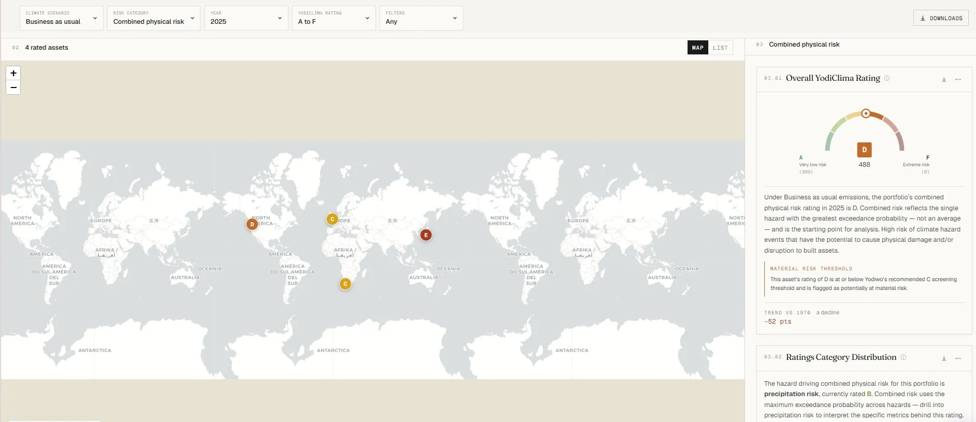Screen dimensions: 976x422
Task: Click the '-52 pts' trend value
Action: pyautogui.click(x=778, y=322)
